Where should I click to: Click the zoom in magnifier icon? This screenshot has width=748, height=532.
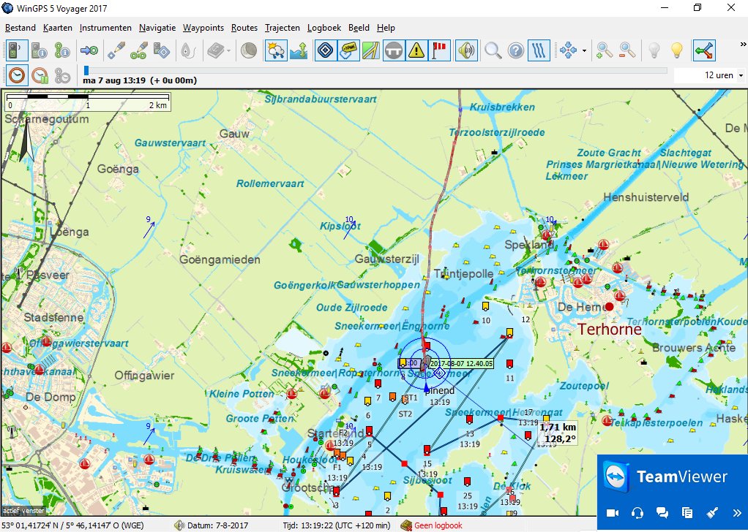point(605,50)
